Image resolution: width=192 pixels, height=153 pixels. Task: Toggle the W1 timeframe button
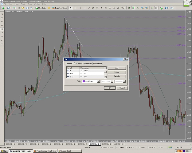point(2,40)
